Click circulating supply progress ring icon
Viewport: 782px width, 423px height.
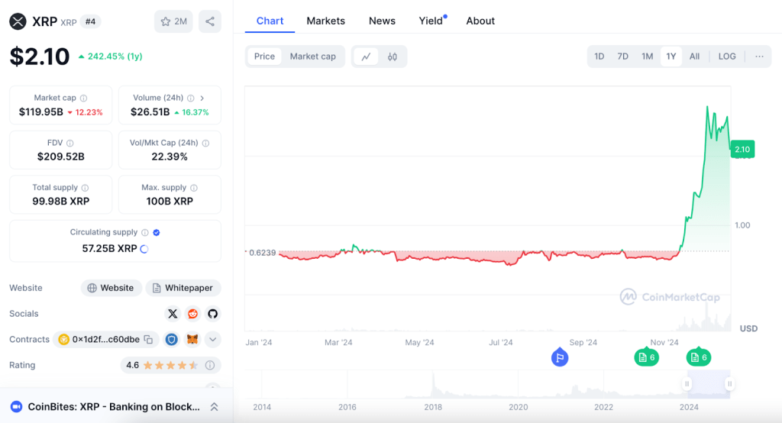[144, 249]
